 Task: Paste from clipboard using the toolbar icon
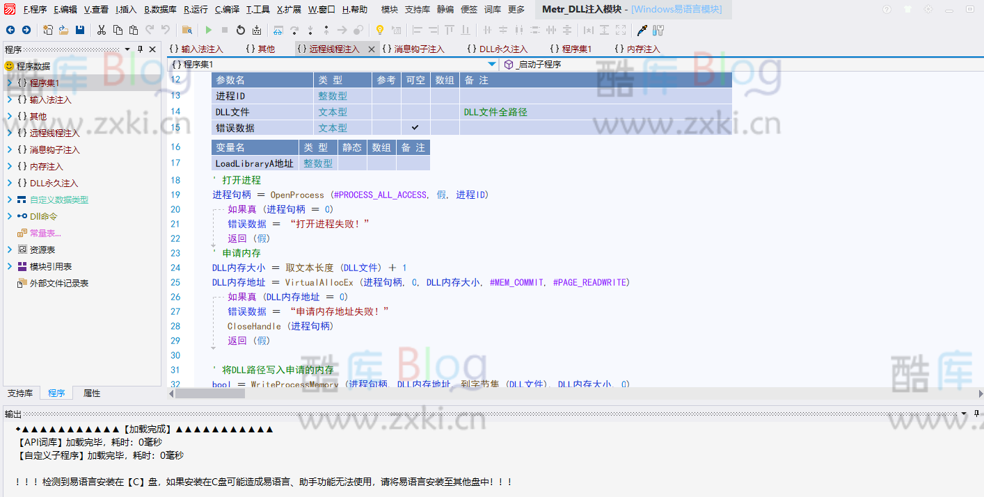132,30
